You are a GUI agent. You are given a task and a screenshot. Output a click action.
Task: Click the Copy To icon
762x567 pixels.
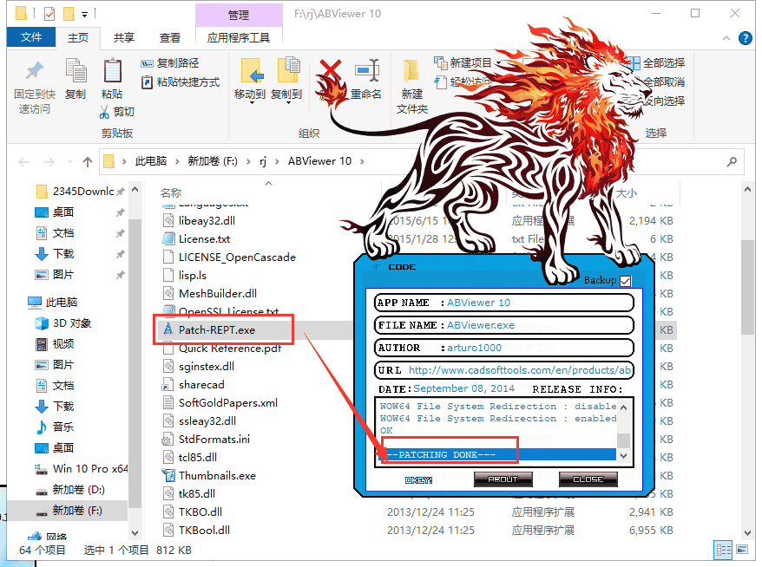pos(287,70)
